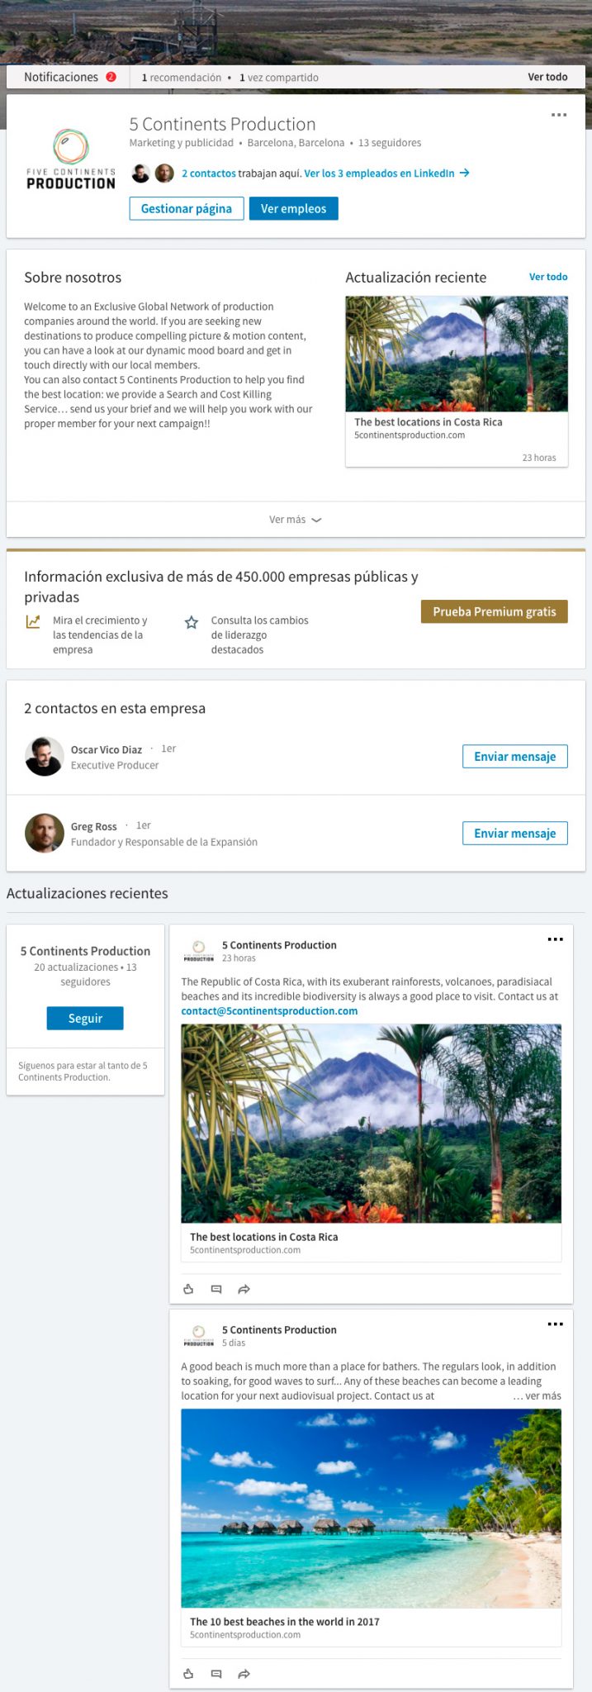This screenshot has width=592, height=1692.
Task: Expand truncated beach post with ver más
Action: 537,1395
